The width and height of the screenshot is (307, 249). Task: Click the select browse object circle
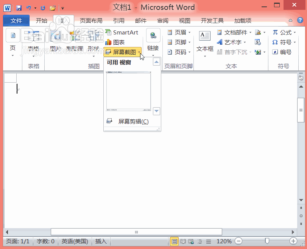pyautogui.click(x=301, y=216)
